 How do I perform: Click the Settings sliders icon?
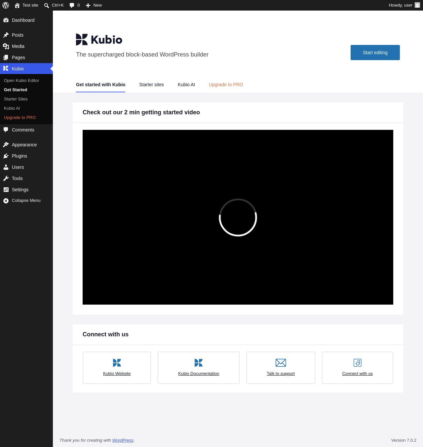pyautogui.click(x=6, y=190)
